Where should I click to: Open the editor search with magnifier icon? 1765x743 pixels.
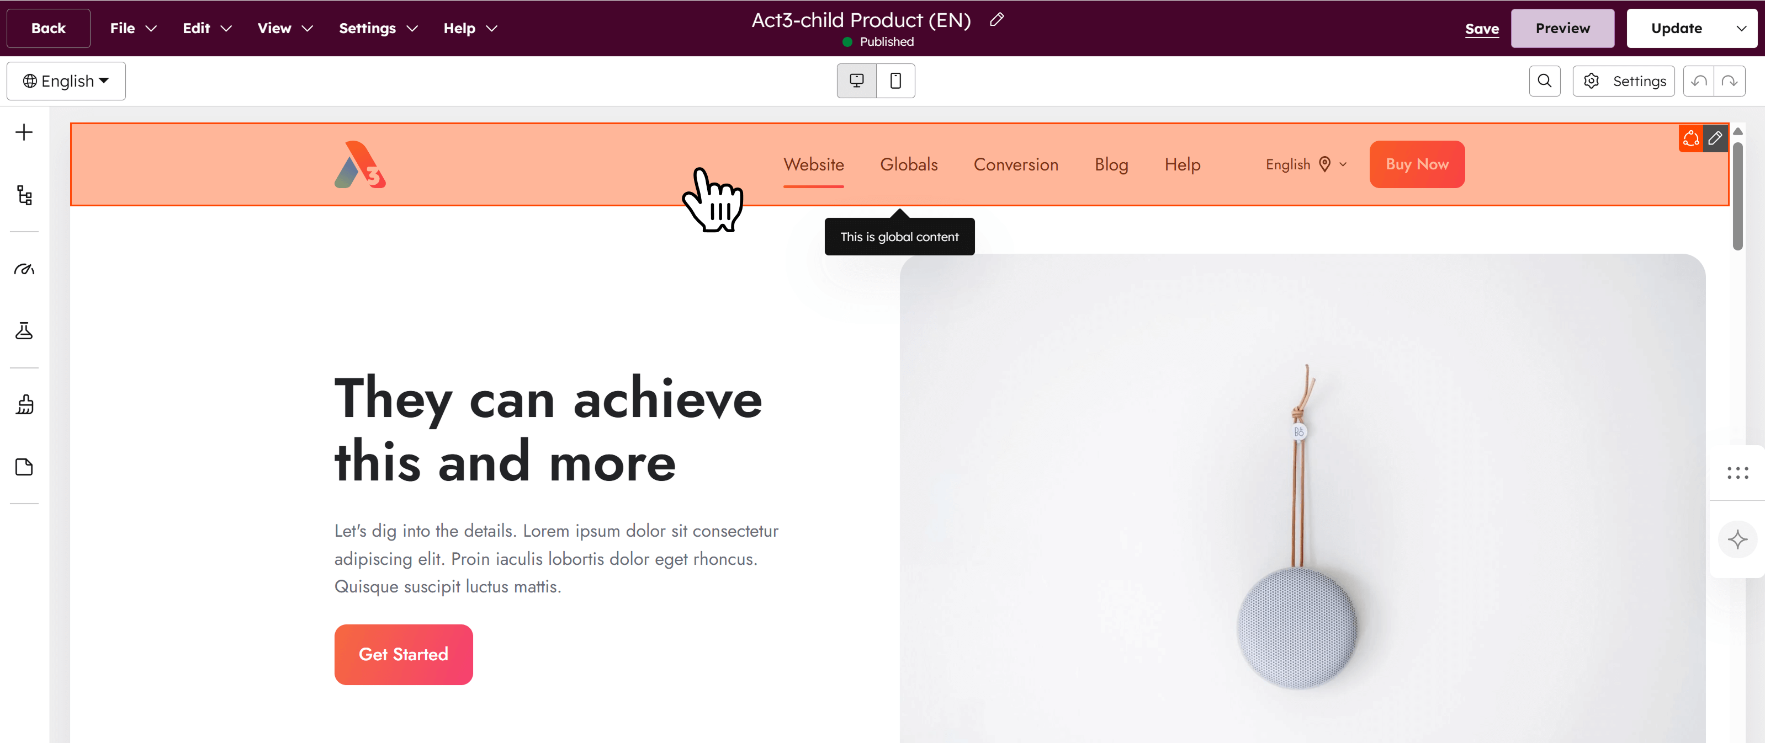point(1544,80)
